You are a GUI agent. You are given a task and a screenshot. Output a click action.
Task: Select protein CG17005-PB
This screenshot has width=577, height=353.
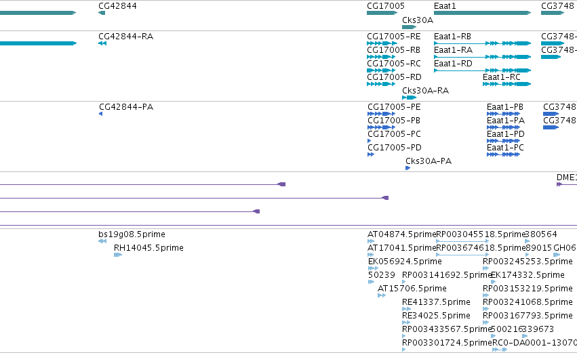click(394, 120)
